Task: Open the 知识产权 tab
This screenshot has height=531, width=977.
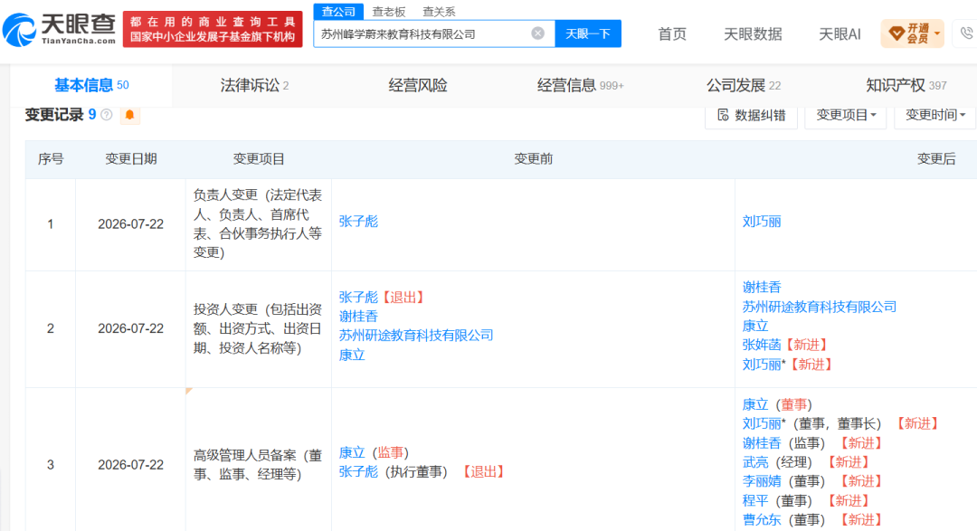Action: (906, 85)
